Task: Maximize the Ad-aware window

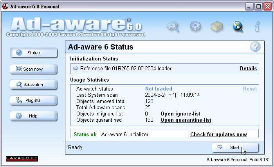Action: pyautogui.click(x=258, y=7)
